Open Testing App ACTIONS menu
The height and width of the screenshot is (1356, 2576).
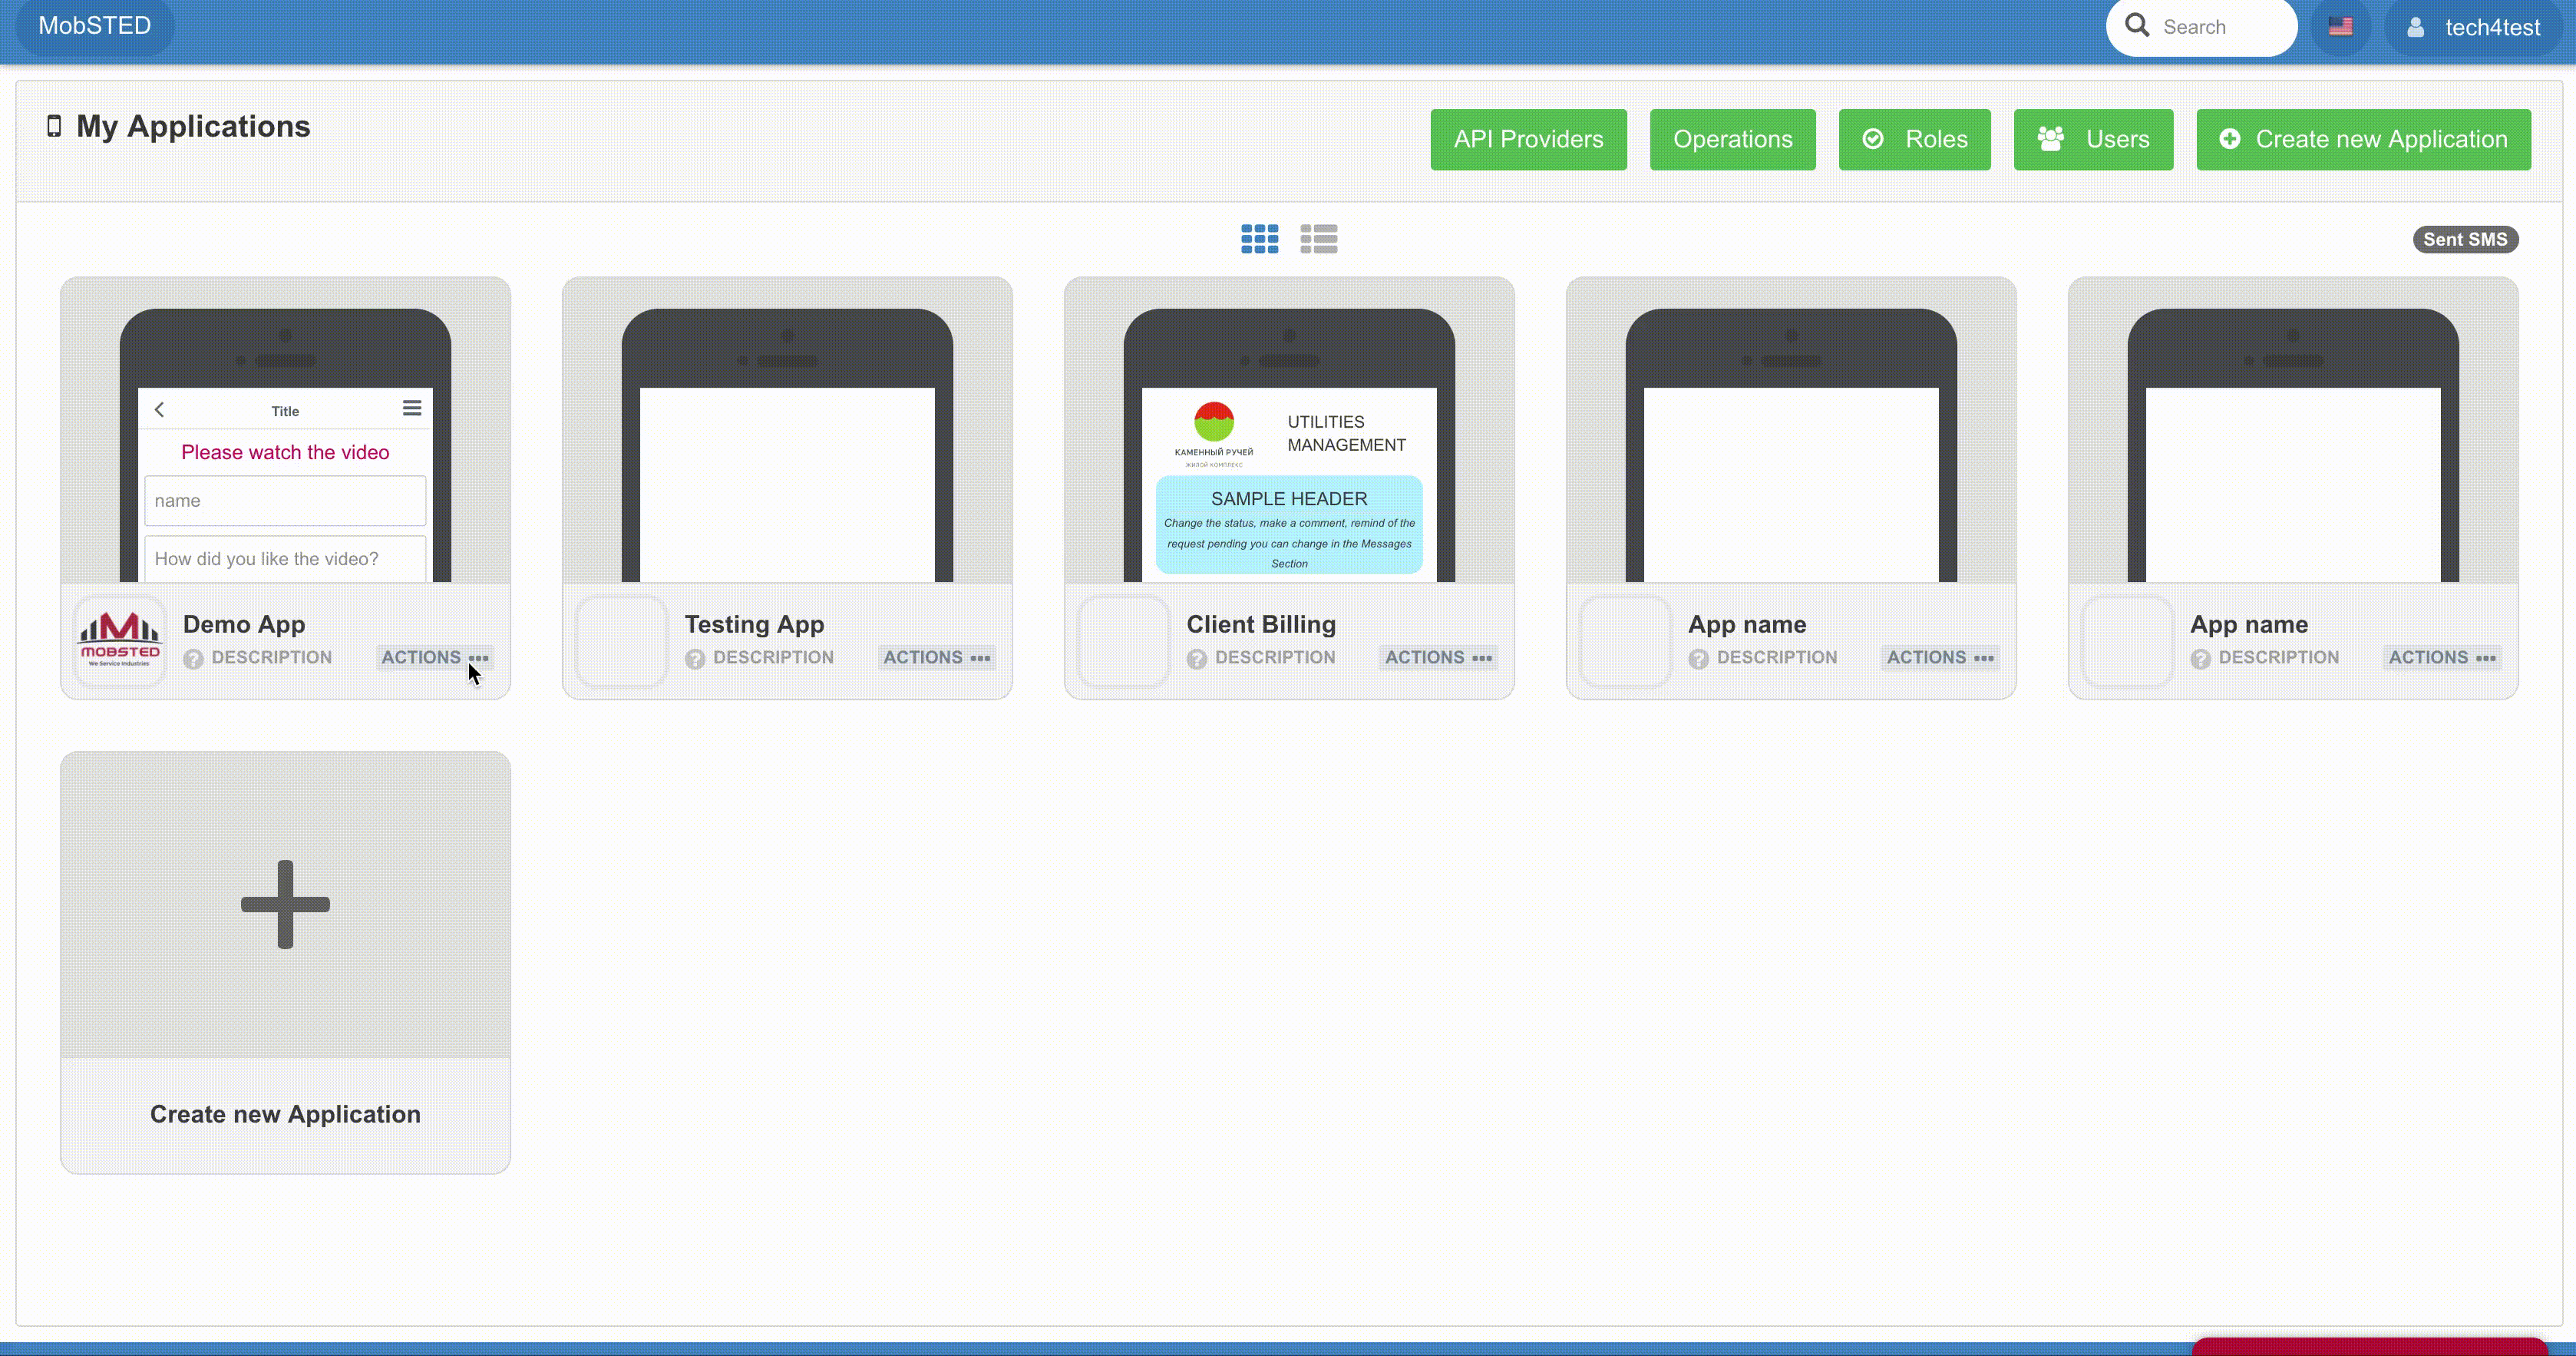(x=937, y=657)
